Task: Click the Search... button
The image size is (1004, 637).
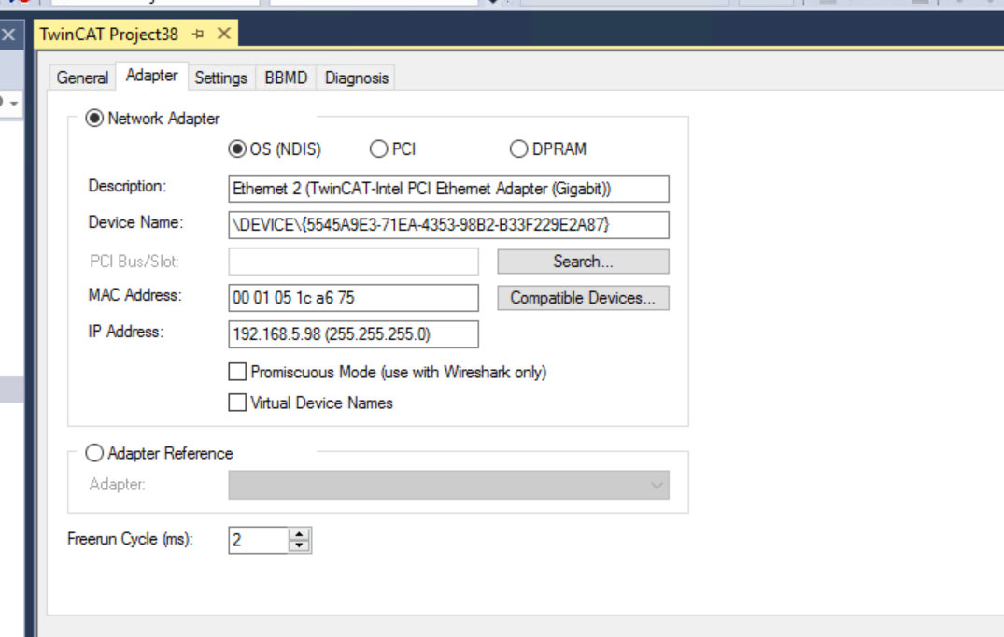Action: tap(584, 262)
